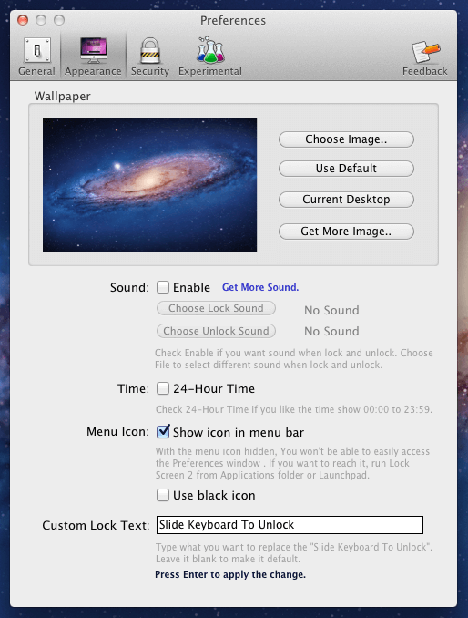
Task: Click the Wallpaper section label
Action: tap(63, 97)
